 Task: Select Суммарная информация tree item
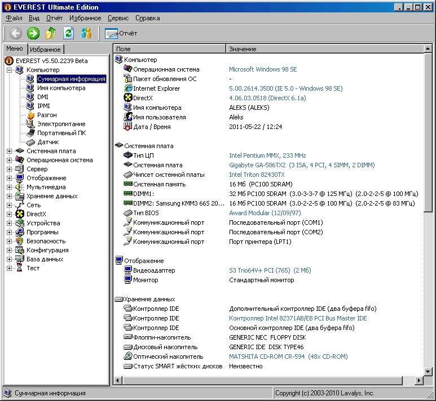tap(72, 79)
